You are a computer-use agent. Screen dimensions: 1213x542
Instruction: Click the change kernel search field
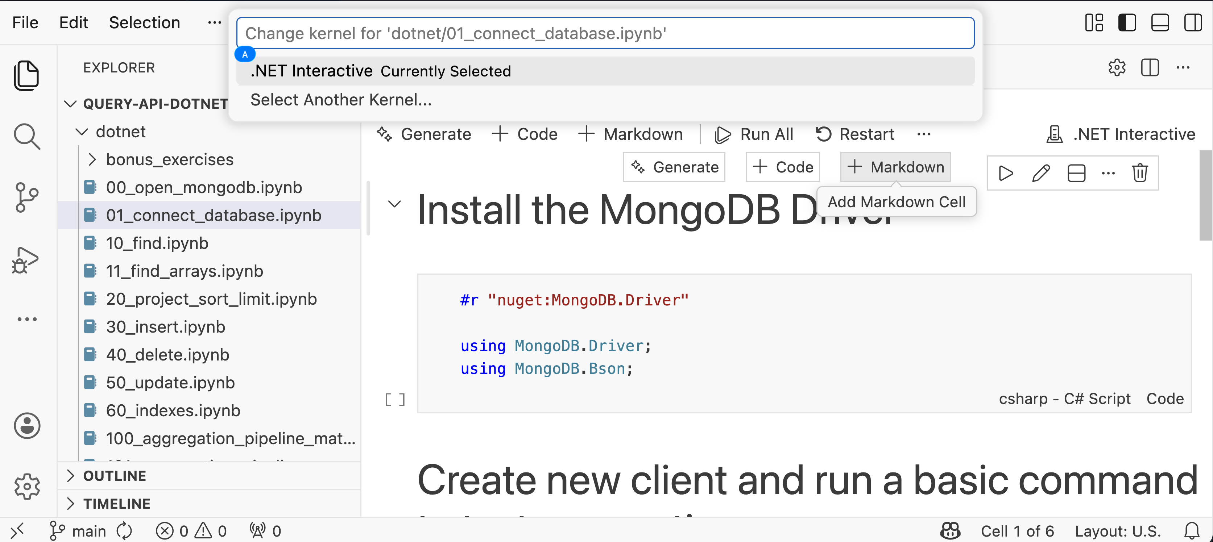pyautogui.click(x=605, y=33)
